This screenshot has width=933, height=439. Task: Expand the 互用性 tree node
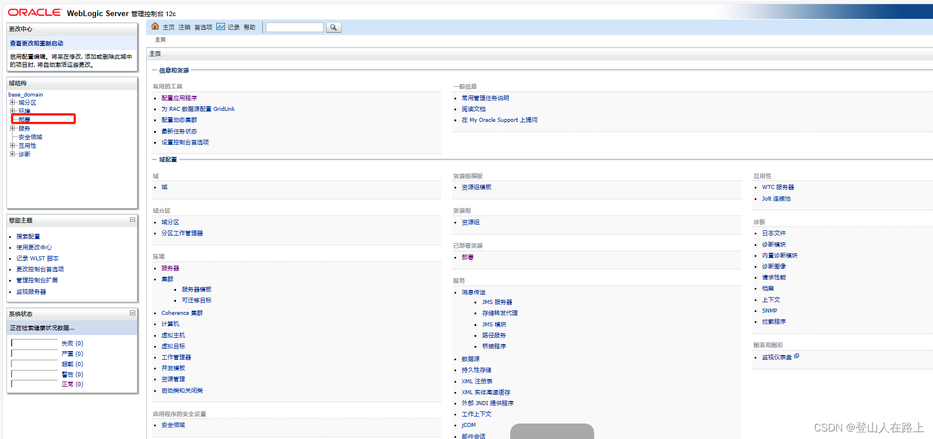[12, 145]
